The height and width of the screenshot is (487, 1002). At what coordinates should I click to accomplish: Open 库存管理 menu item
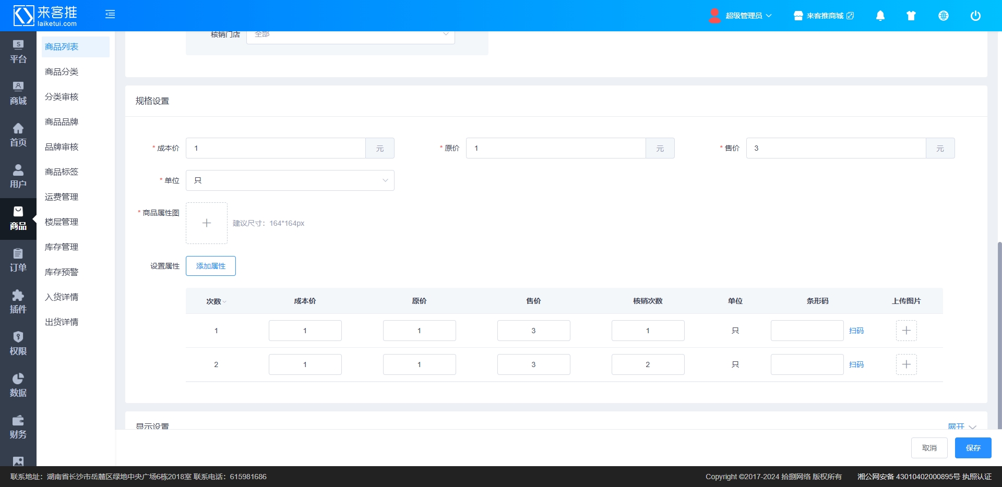[x=62, y=247]
